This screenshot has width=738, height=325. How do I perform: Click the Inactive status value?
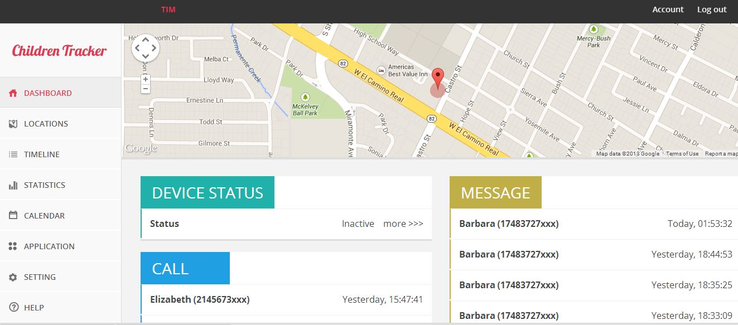point(358,224)
